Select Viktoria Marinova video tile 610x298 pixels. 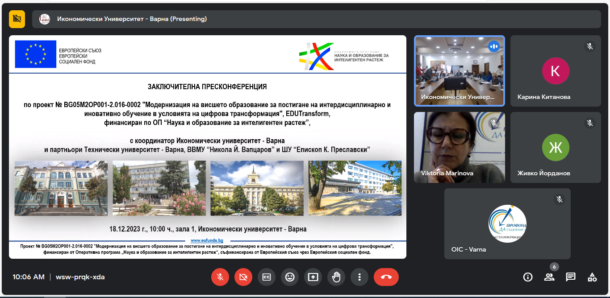pos(460,147)
